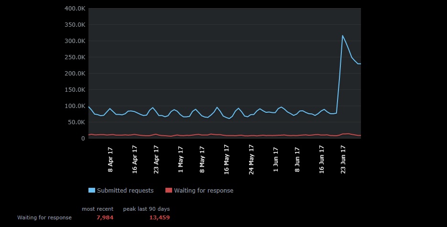447x227 pixels.
Task: Click the 8 May 17 date label
Action: (x=202, y=160)
